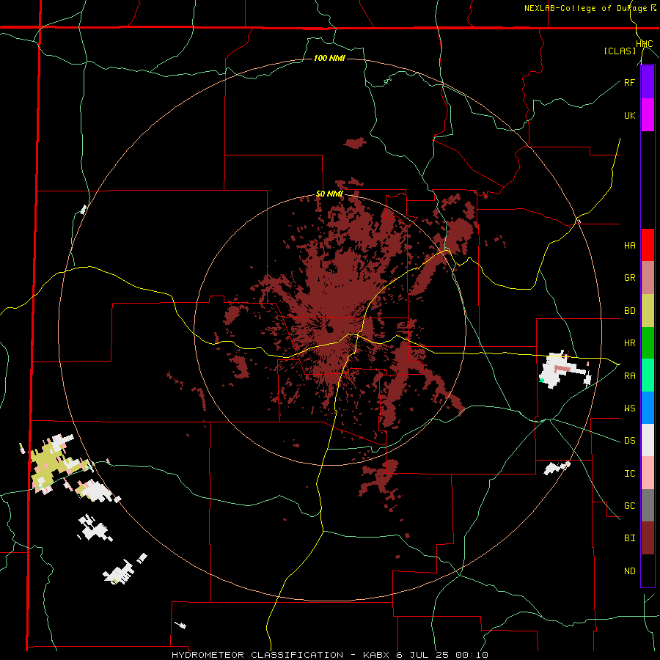Select the BI dark-red legend swatch
The image size is (660, 660).
[648, 538]
